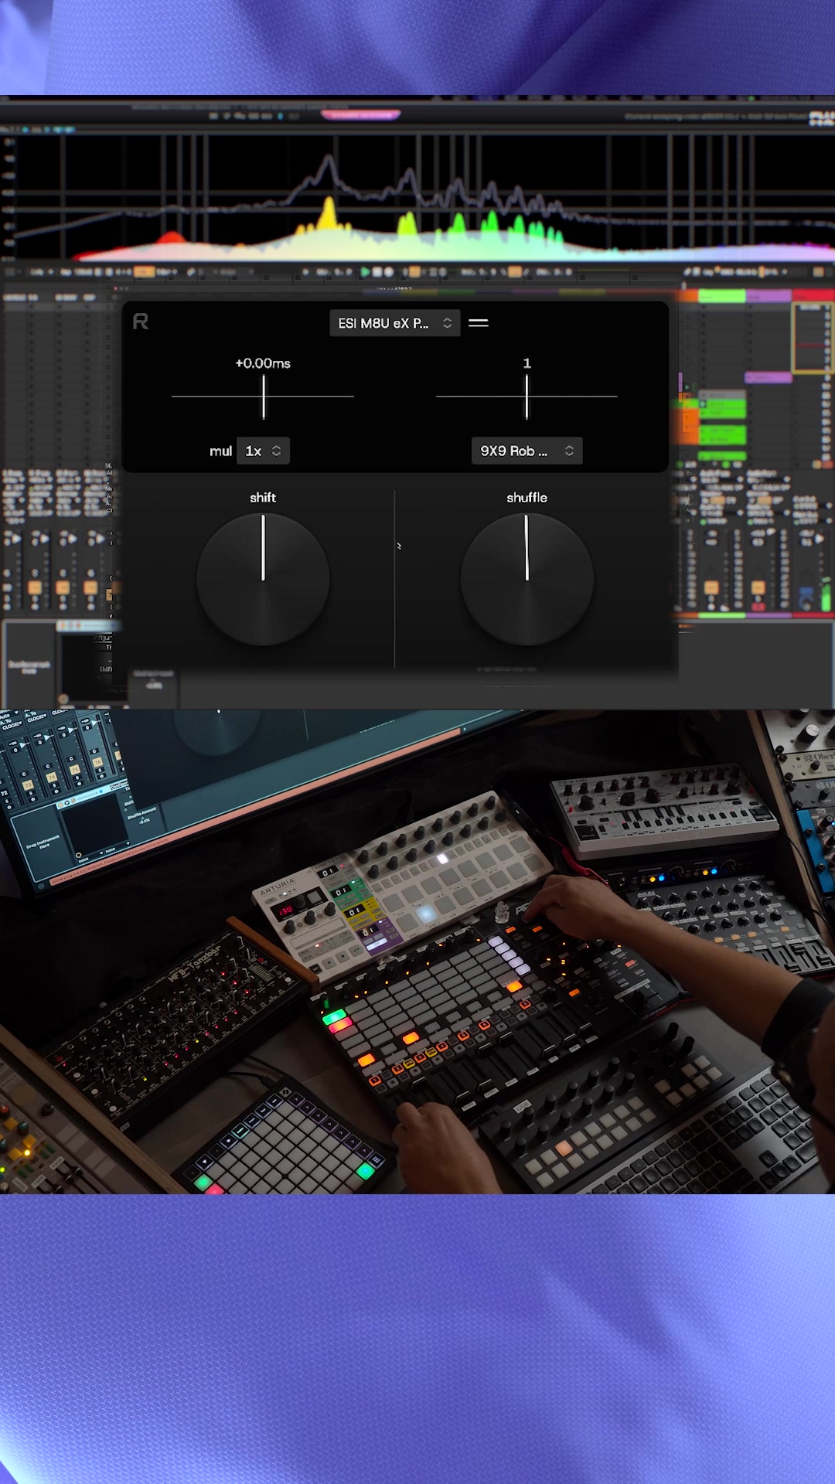The height and width of the screenshot is (1484, 835).
Task: Click the R logo in plugin header
Action: tap(141, 322)
